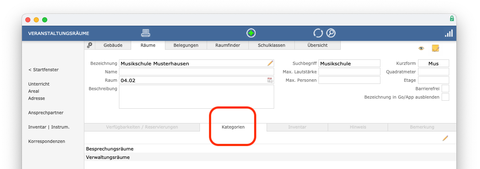Add a new room with green plus icon

pyautogui.click(x=251, y=33)
